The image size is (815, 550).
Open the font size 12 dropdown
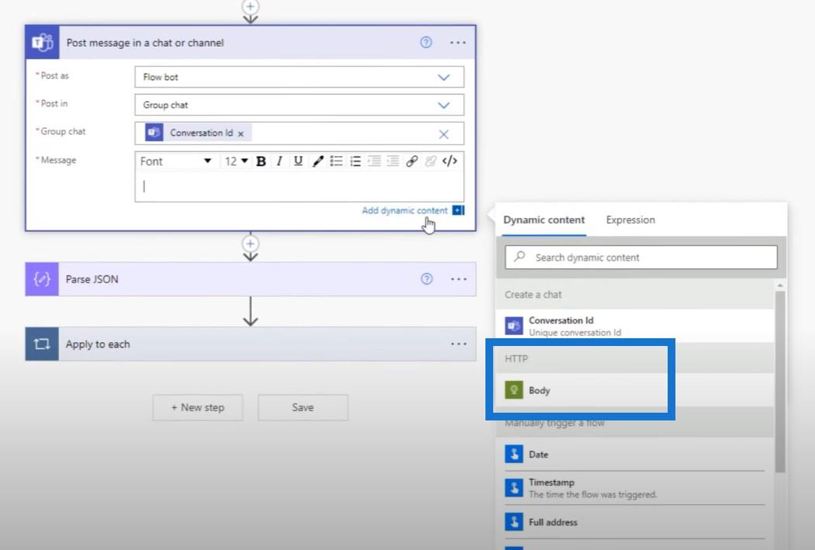coord(236,161)
